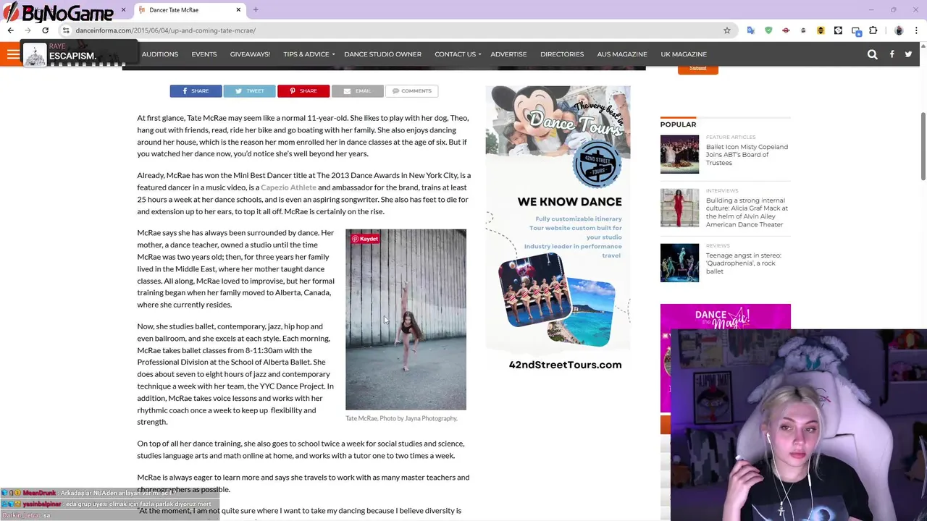Open Misty Copeland ABT Board article
Image resolution: width=927 pixels, height=521 pixels.
click(x=747, y=155)
